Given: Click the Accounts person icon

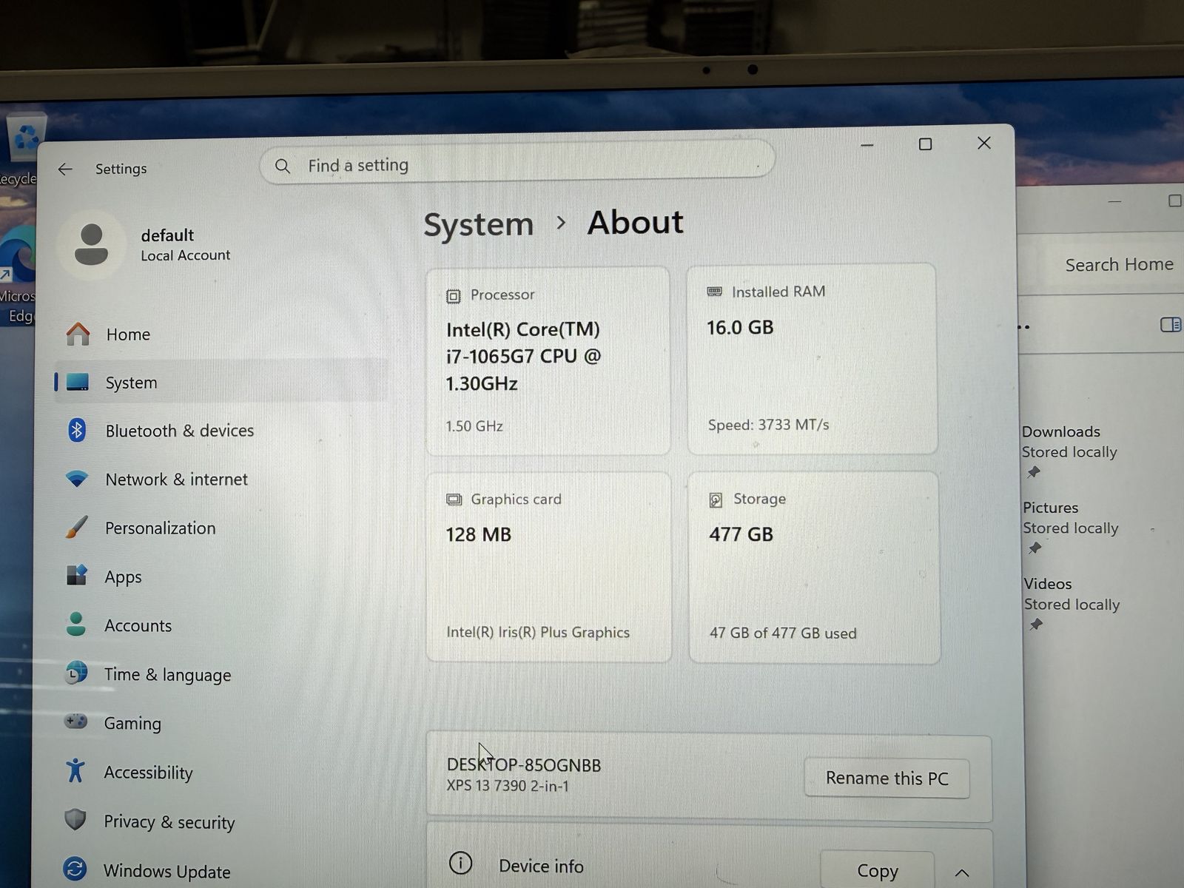Looking at the screenshot, I should pyautogui.click(x=75, y=625).
